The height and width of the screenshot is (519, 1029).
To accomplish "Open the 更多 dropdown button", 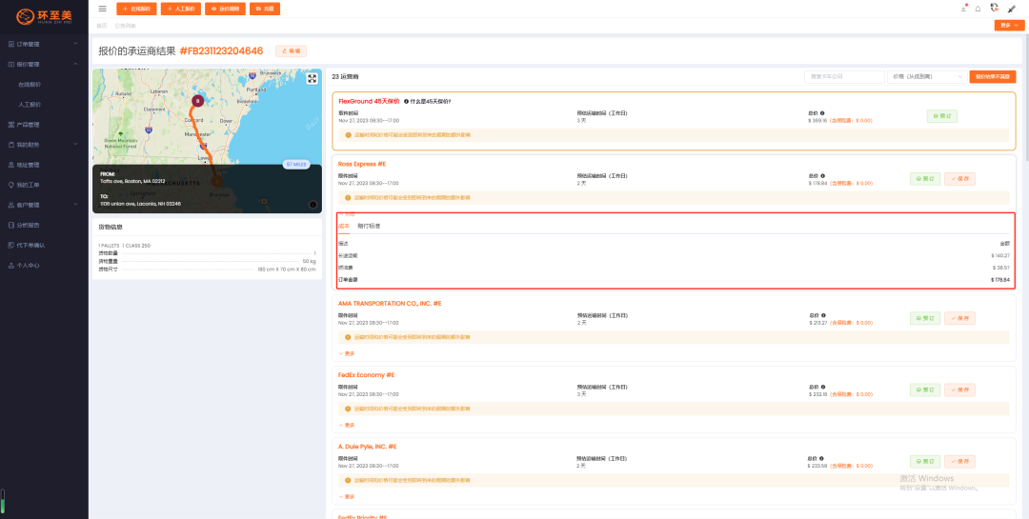I will (1009, 26).
